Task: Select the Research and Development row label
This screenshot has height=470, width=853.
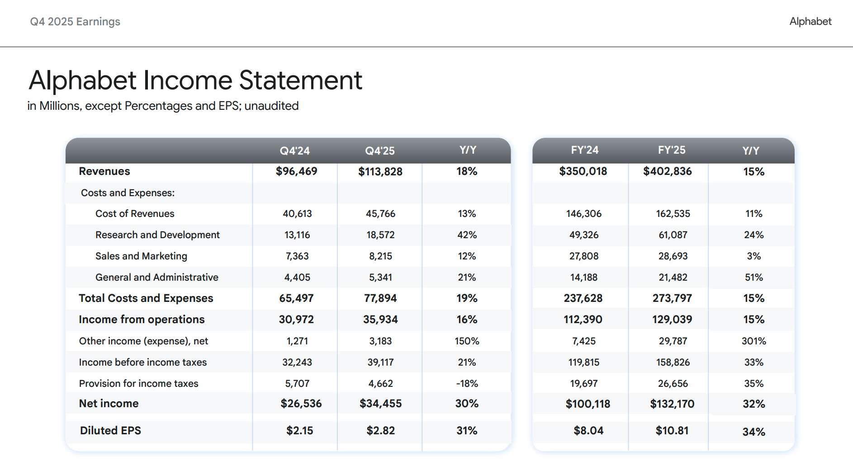Action: point(157,235)
